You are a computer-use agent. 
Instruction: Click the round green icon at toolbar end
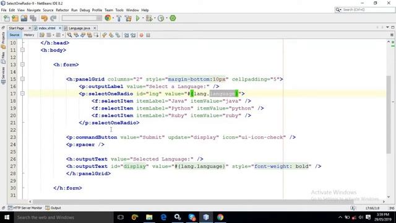click(x=173, y=18)
